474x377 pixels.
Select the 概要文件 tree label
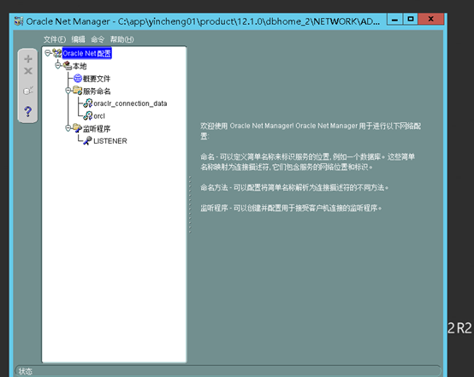97,79
